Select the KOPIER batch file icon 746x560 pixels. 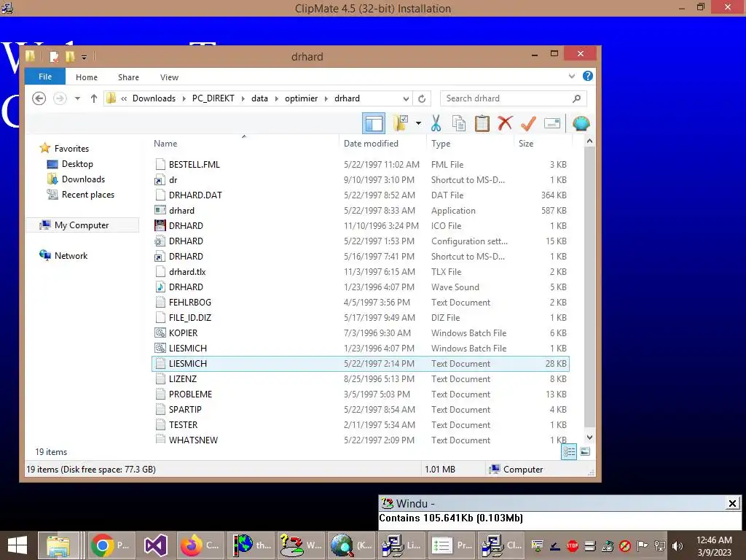click(160, 332)
